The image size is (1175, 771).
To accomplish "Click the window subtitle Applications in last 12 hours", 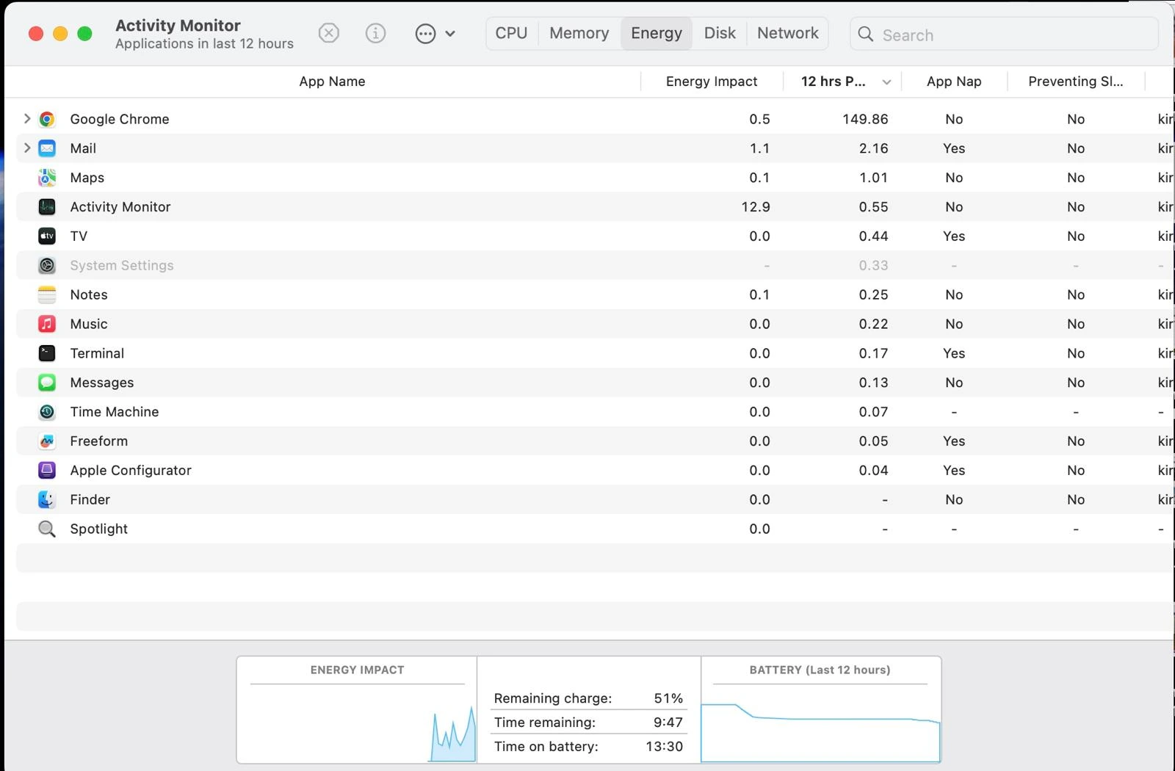I will pos(204,44).
